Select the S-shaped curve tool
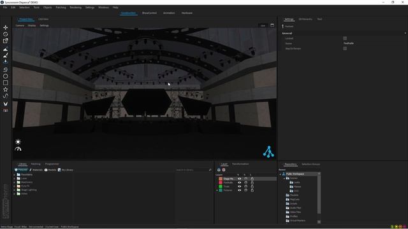The image size is (408, 229). [x=6, y=69]
